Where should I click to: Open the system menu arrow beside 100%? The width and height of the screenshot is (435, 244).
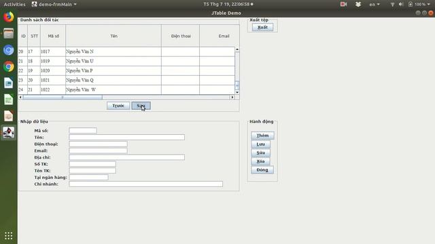[x=429, y=4]
